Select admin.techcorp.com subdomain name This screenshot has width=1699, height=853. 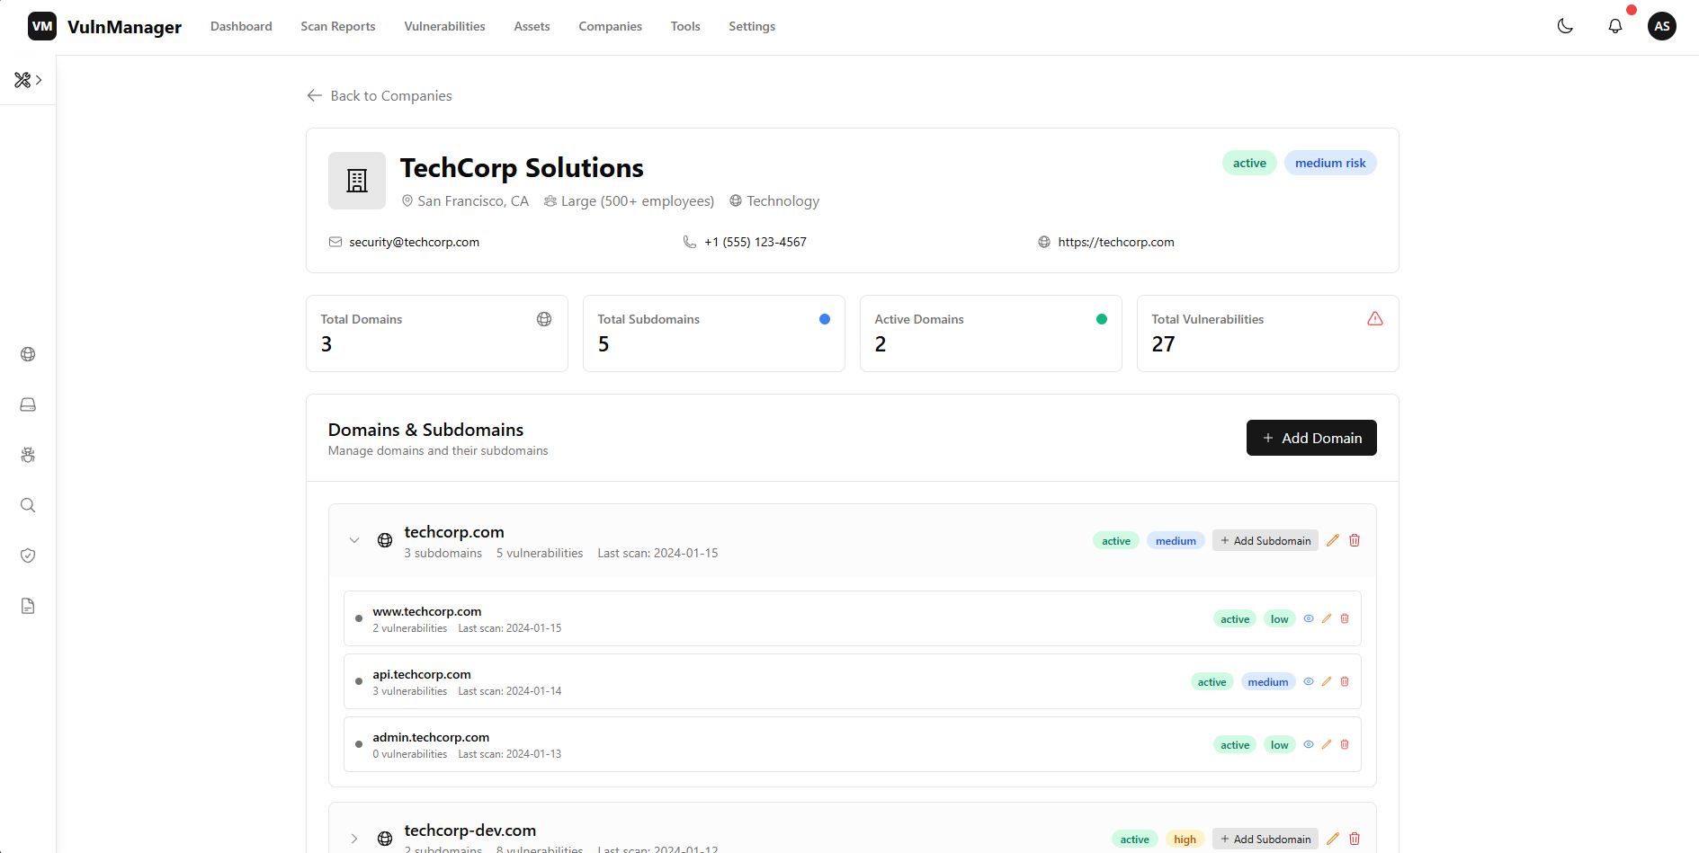(x=431, y=737)
